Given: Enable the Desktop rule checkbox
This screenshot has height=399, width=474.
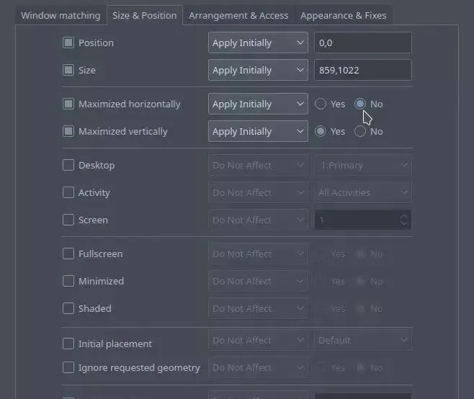Looking at the screenshot, I should (x=68, y=166).
